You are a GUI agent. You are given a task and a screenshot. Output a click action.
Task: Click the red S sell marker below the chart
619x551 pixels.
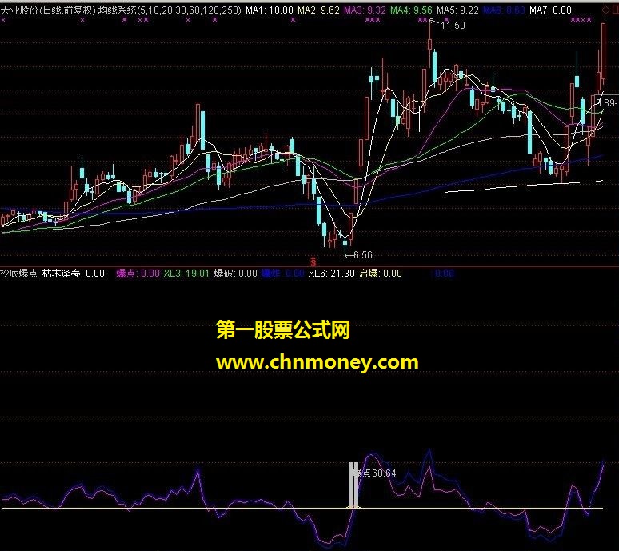(x=313, y=262)
